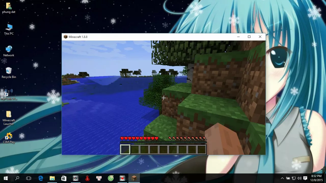
Task: Open the red record-button app on taskbar
Action: click(x=123, y=178)
